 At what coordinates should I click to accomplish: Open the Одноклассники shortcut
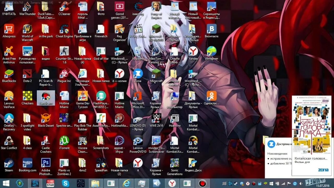(211, 98)
